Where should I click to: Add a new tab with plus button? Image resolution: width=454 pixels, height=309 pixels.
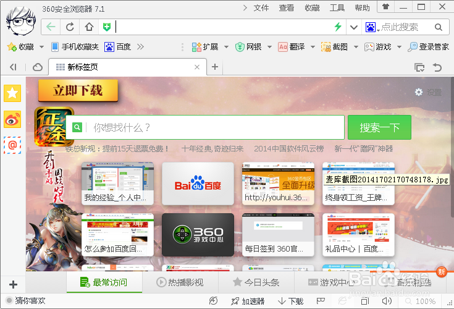click(215, 67)
